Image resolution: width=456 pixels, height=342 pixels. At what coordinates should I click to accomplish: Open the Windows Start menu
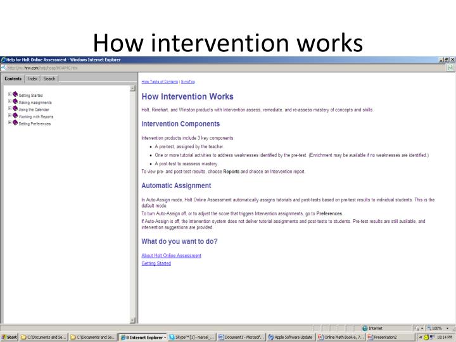[x=9, y=338]
